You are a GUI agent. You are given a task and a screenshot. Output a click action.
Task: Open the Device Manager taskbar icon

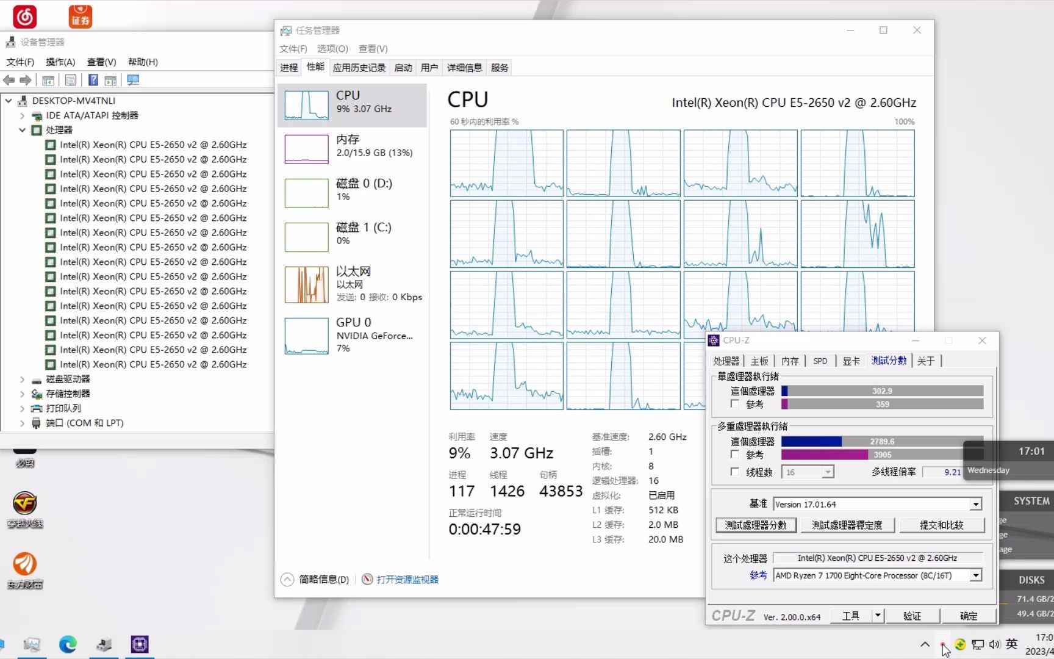104,644
